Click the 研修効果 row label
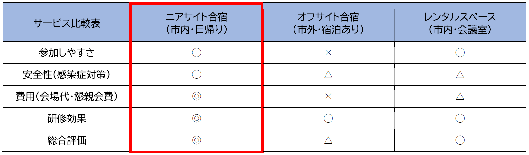529x155 pixels. coord(67,118)
